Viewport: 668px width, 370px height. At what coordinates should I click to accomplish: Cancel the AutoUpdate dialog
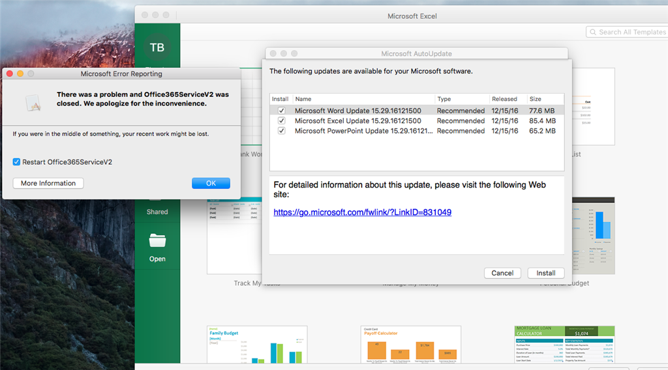point(502,273)
